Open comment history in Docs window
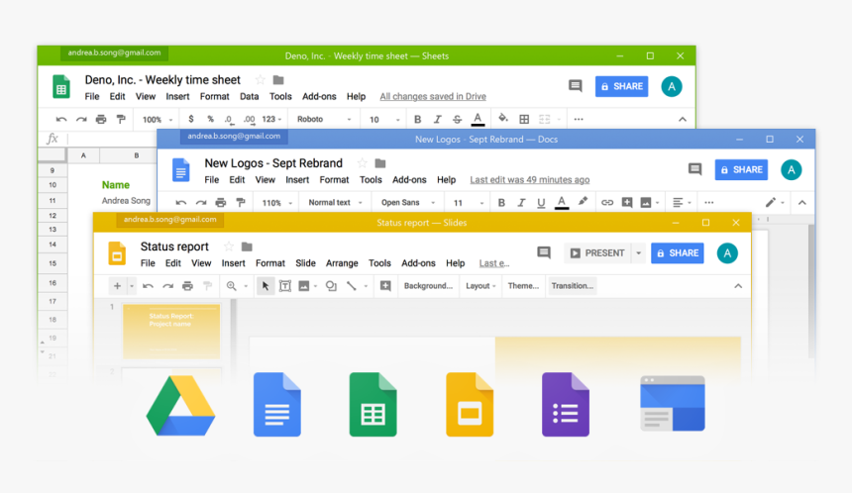The height and width of the screenshot is (493, 852). click(x=694, y=169)
